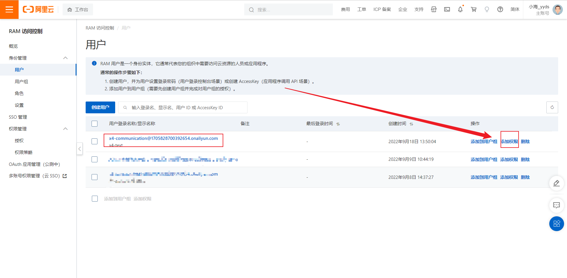567x278 pixels.
Task: Refresh the user list
Action: click(x=552, y=107)
